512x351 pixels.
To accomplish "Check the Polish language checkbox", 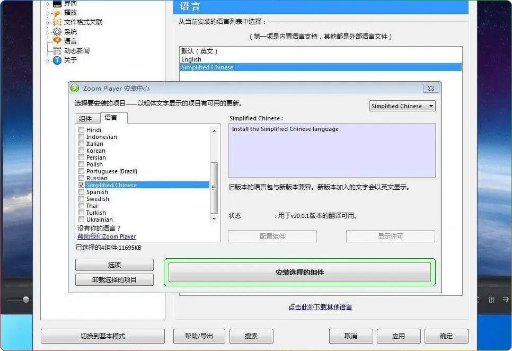I will (x=81, y=164).
